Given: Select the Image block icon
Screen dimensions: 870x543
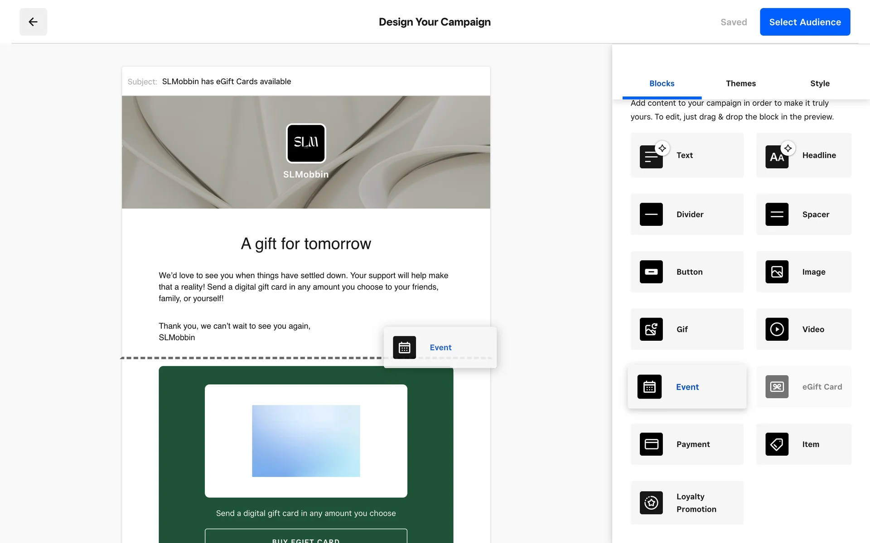Looking at the screenshot, I should click(x=777, y=272).
